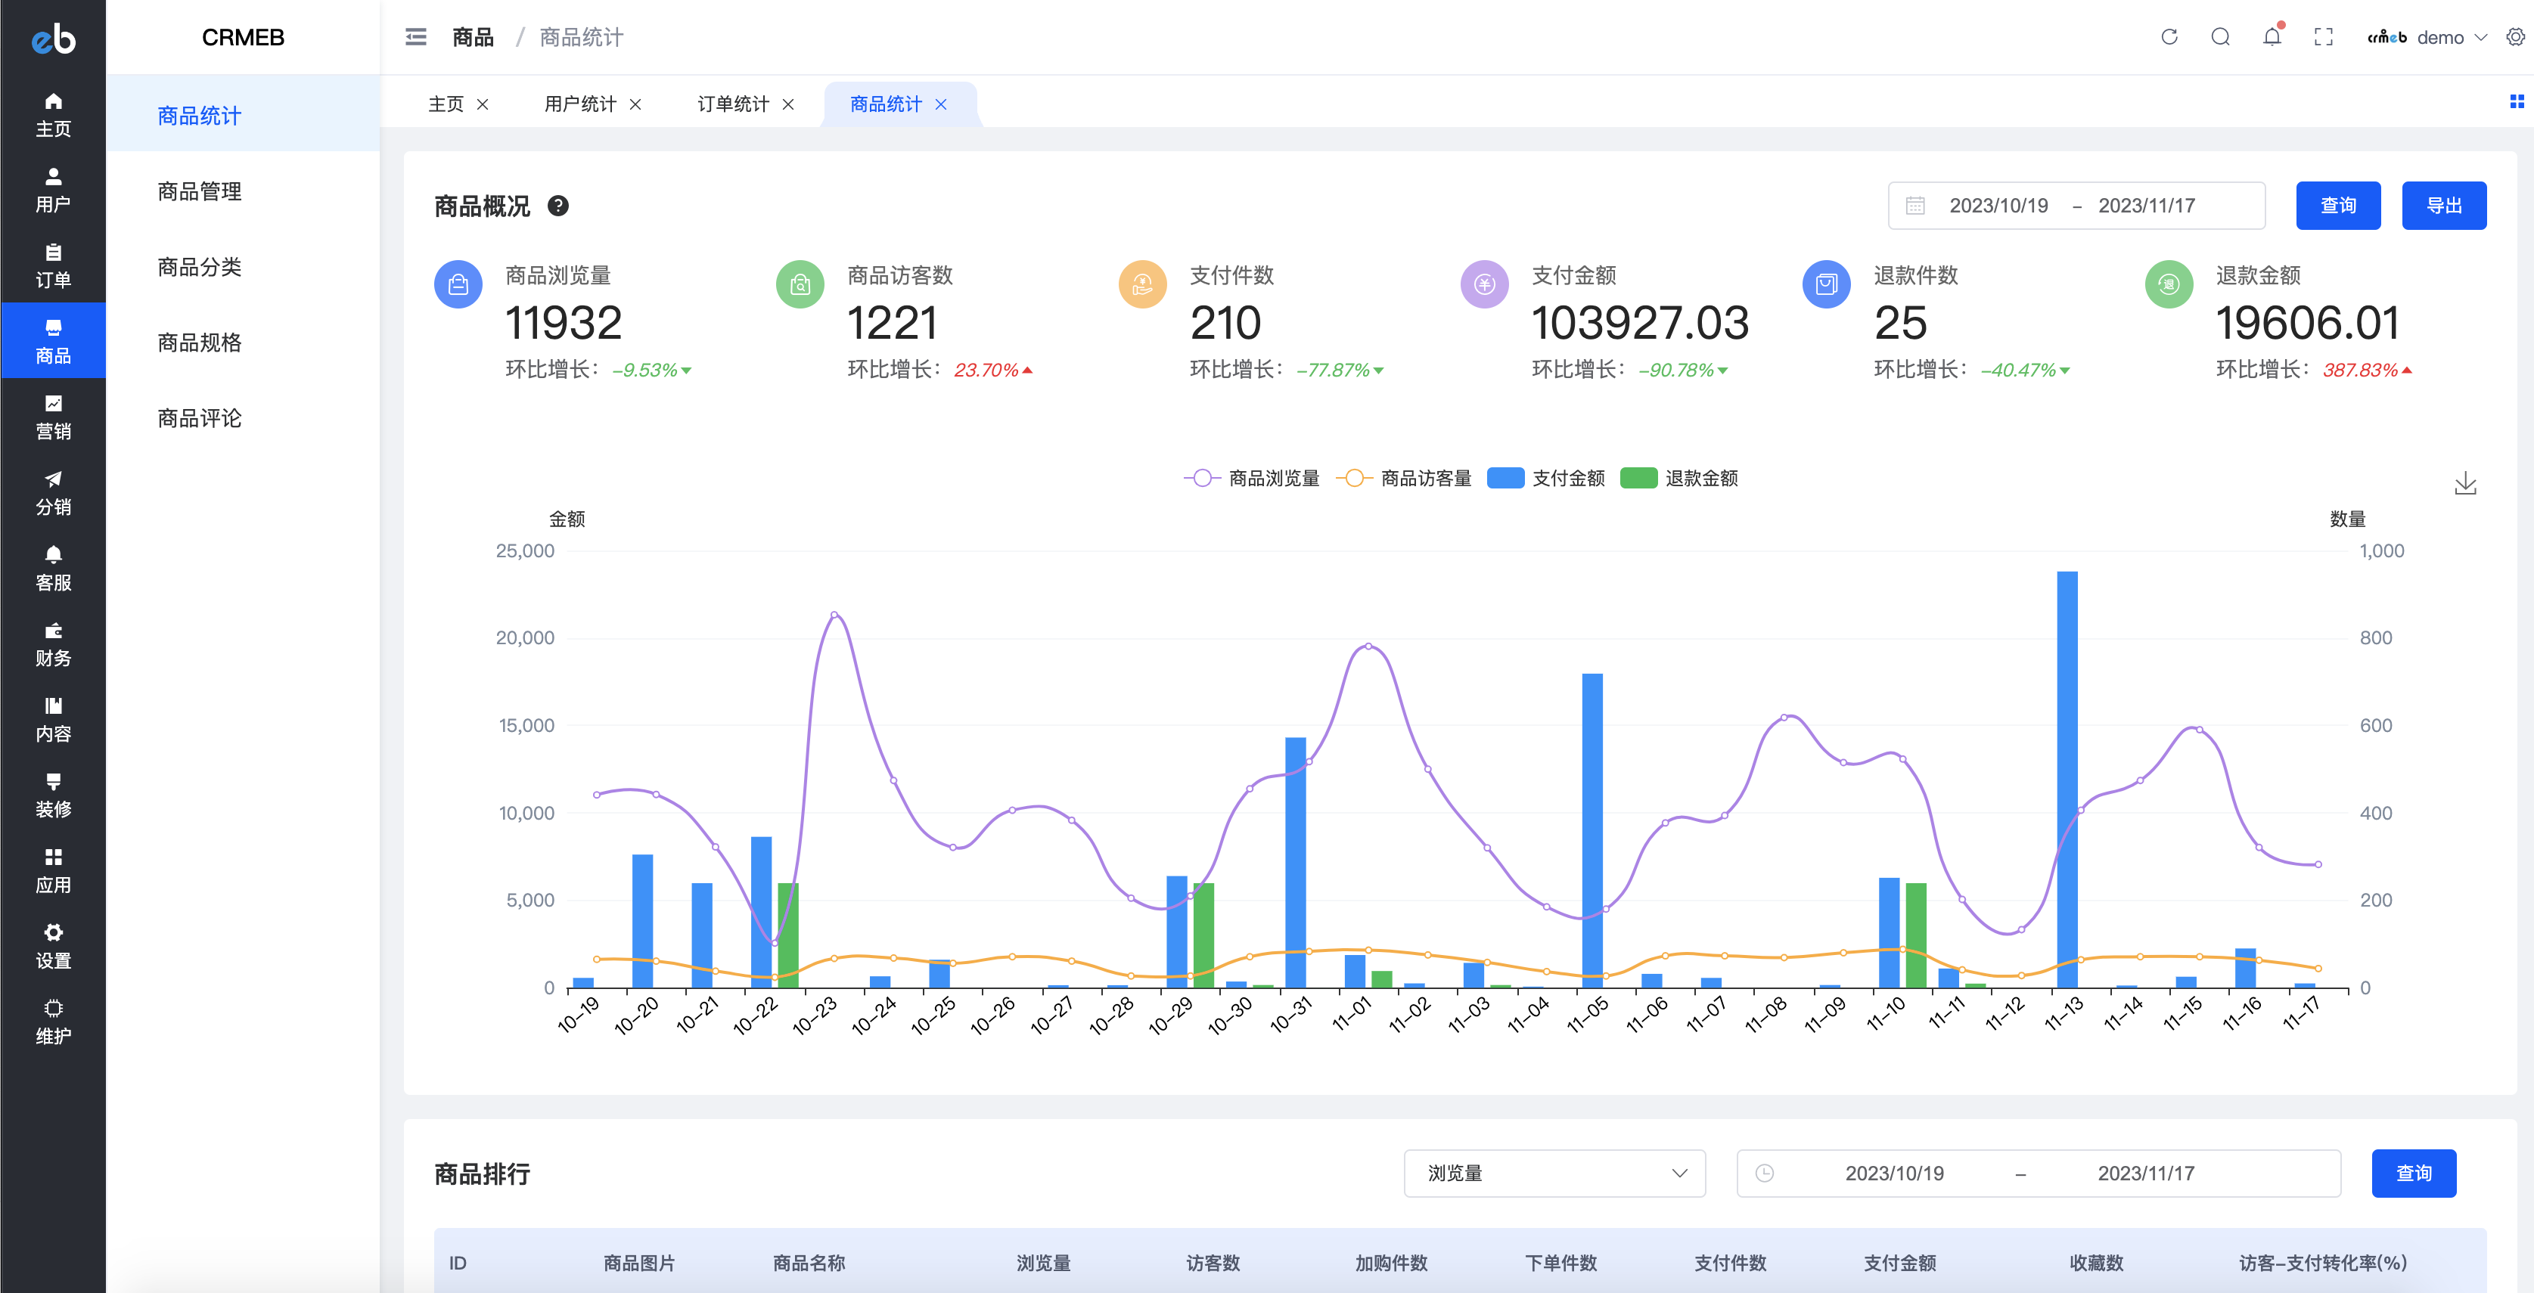Viewport: 2534px width, 1293px height.
Task: Close the 用户统计 tab
Action: coord(635,104)
